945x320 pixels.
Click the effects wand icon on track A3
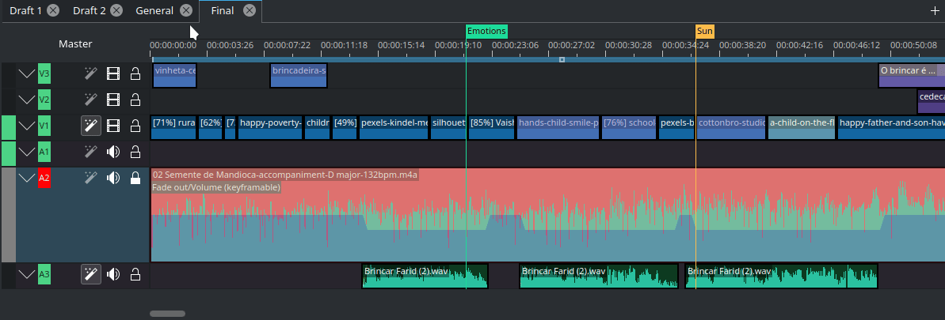tap(91, 274)
